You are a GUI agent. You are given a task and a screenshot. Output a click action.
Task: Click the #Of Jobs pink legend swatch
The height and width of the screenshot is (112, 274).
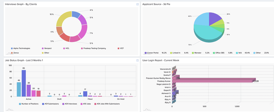tap(81, 104)
